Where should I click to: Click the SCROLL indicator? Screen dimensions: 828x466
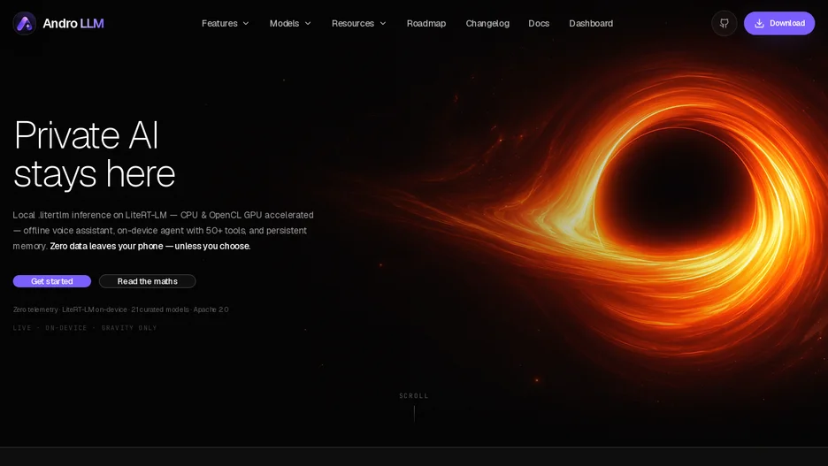pyautogui.click(x=414, y=396)
